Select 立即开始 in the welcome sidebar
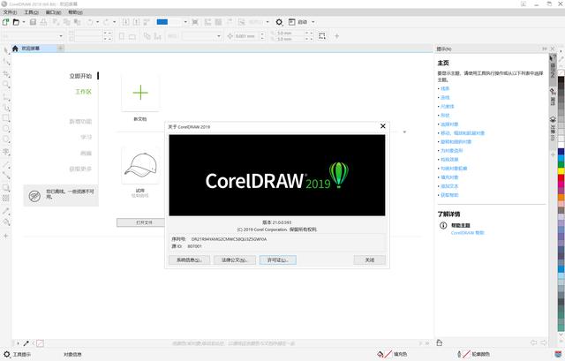The image size is (565, 361). pyautogui.click(x=80, y=76)
